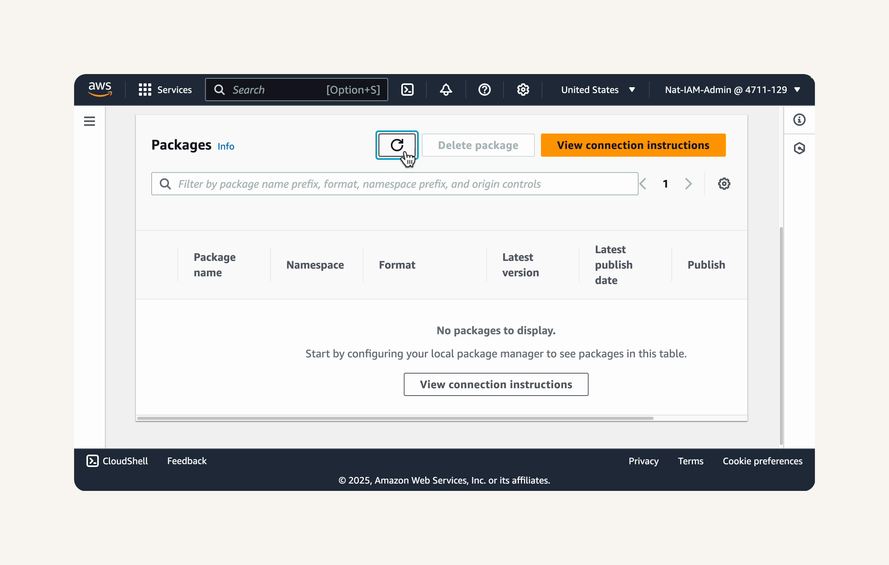
Task: Focus the package filter search field
Action: pyautogui.click(x=395, y=184)
